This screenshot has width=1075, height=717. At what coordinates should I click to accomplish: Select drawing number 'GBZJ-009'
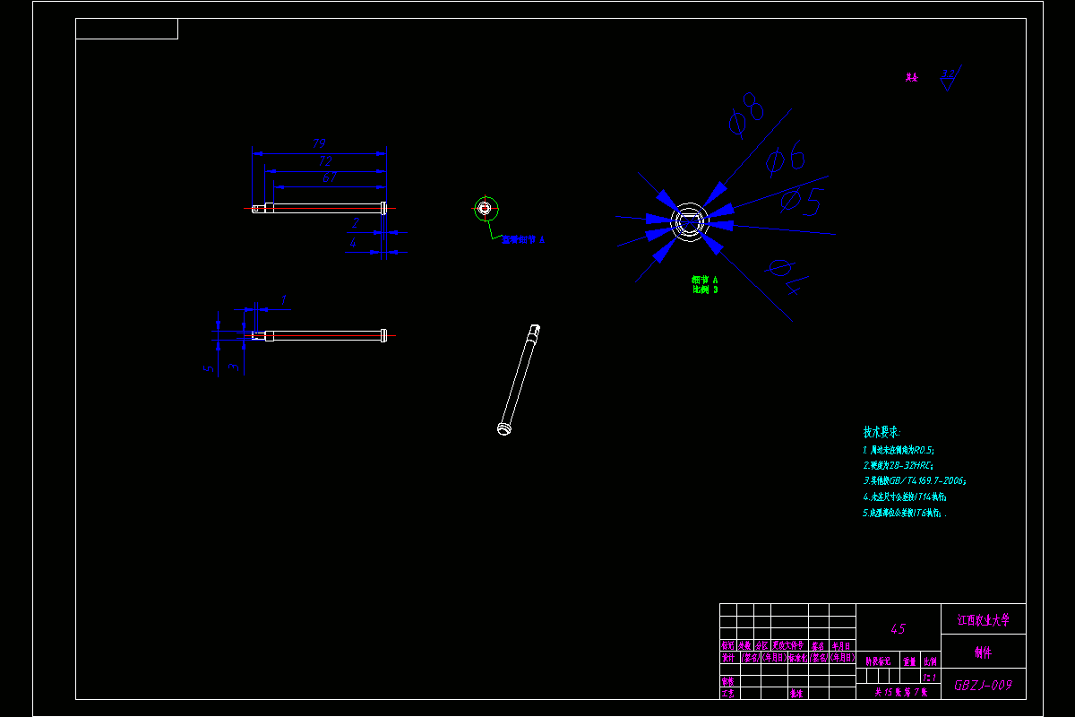(x=983, y=686)
